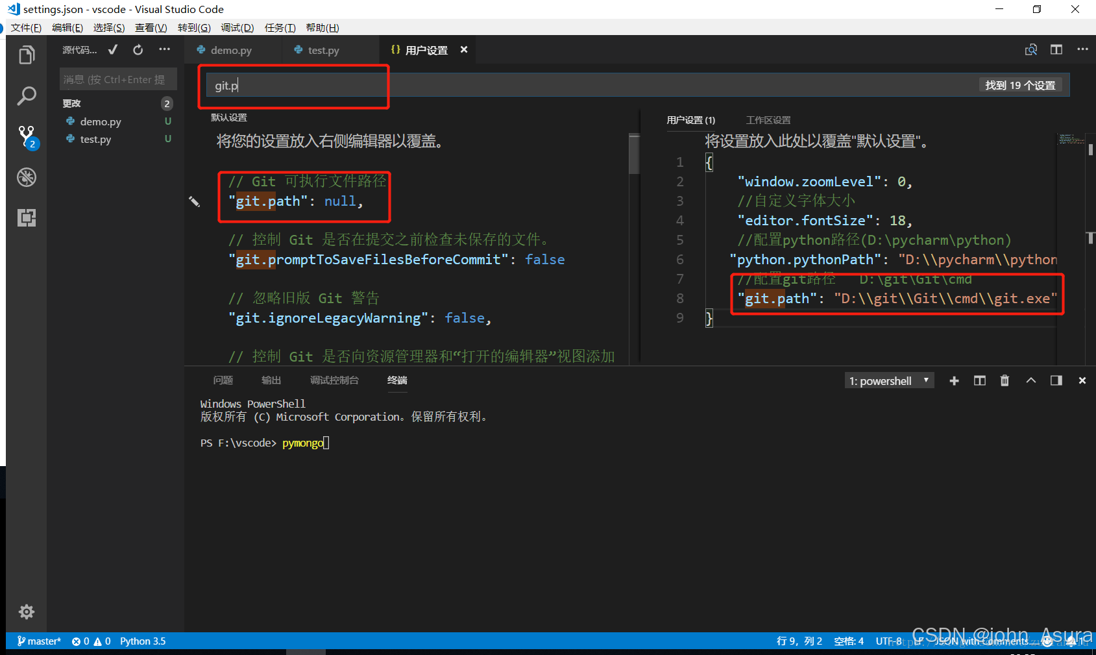Move panel to the right side
Image resolution: width=1096 pixels, height=655 pixels.
tap(1056, 381)
